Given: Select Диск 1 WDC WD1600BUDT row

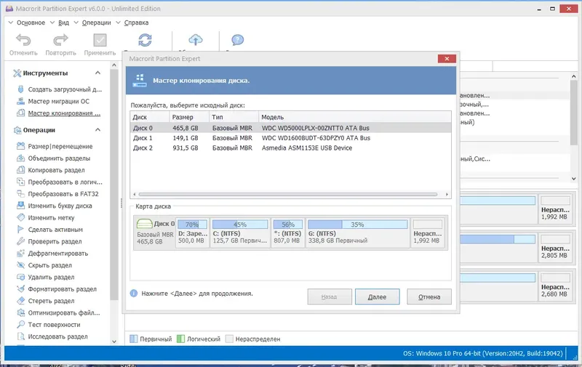Looking at the screenshot, I should 290,138.
